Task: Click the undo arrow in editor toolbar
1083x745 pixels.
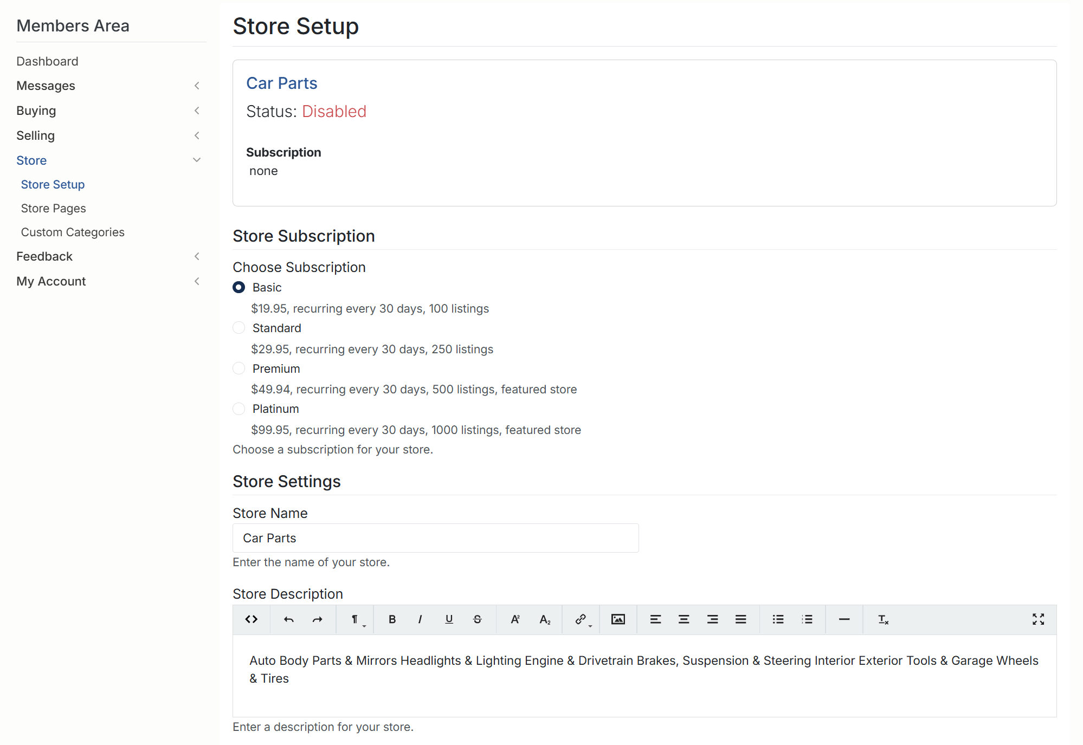Action: [x=289, y=619]
